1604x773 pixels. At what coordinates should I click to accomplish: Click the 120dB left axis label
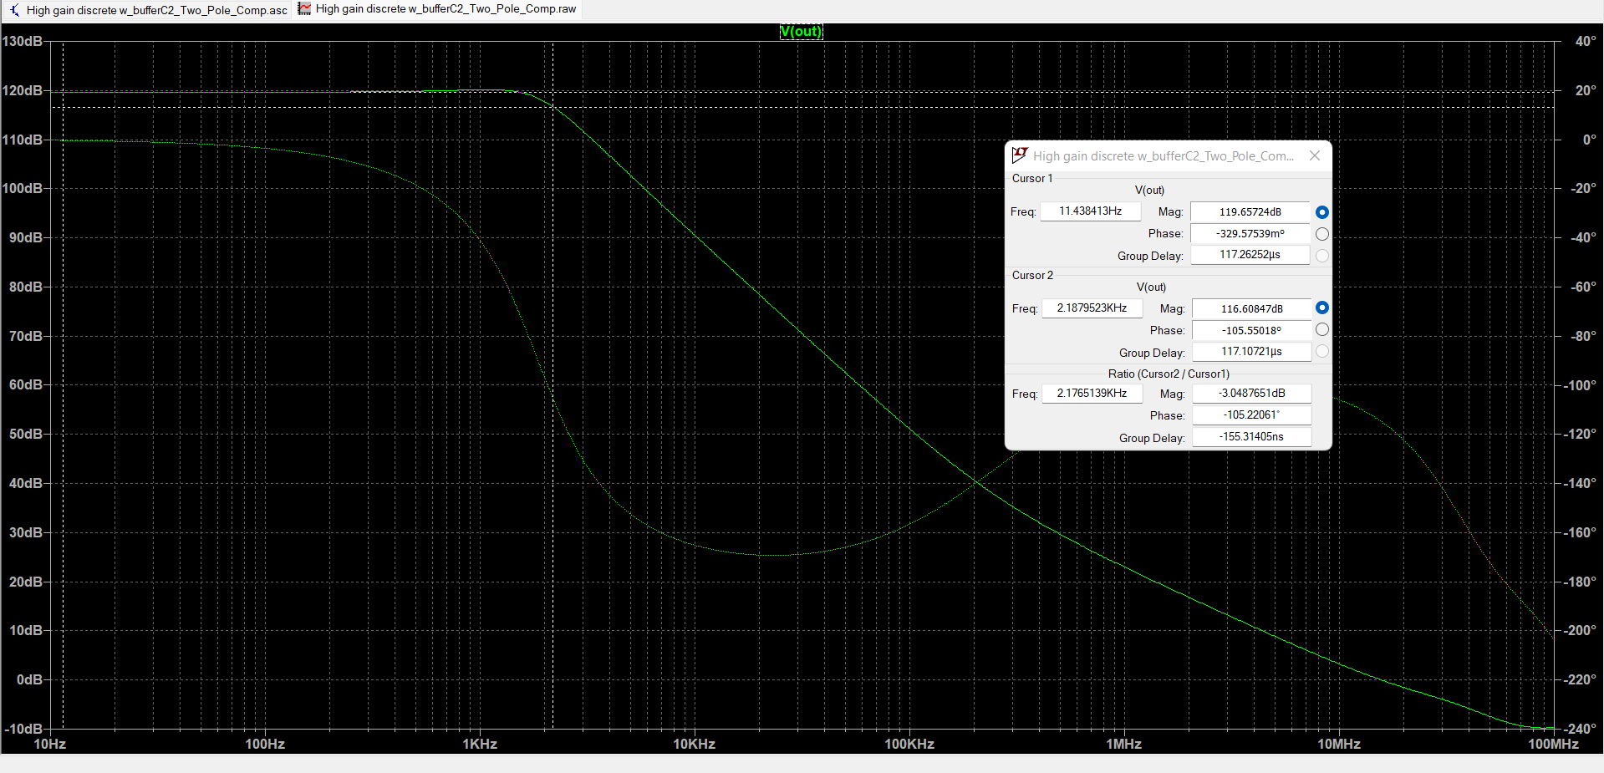pos(23,90)
